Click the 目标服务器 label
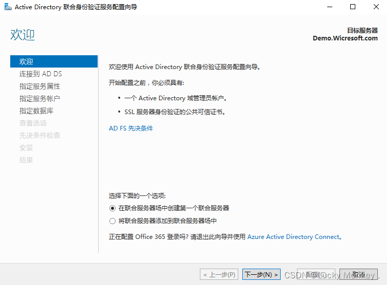The width and height of the screenshot is (387, 285). point(362,30)
